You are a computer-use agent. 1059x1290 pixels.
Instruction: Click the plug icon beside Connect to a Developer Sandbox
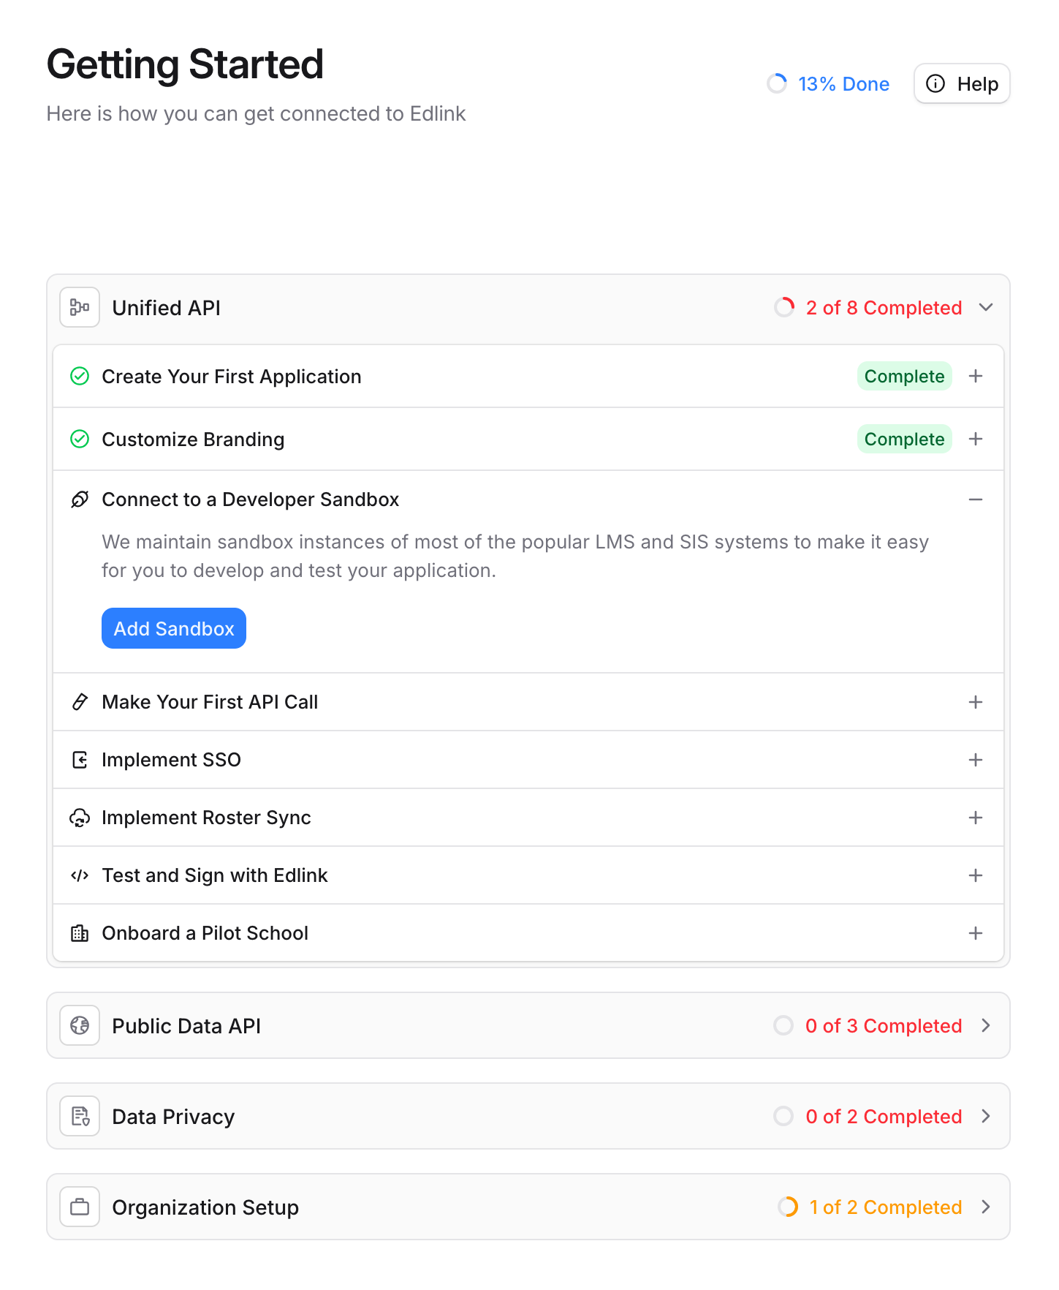pyautogui.click(x=80, y=499)
